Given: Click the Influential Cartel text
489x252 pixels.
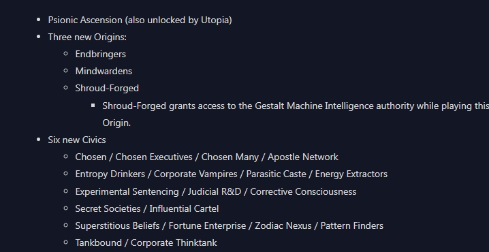Looking at the screenshot, I should pos(184,208).
